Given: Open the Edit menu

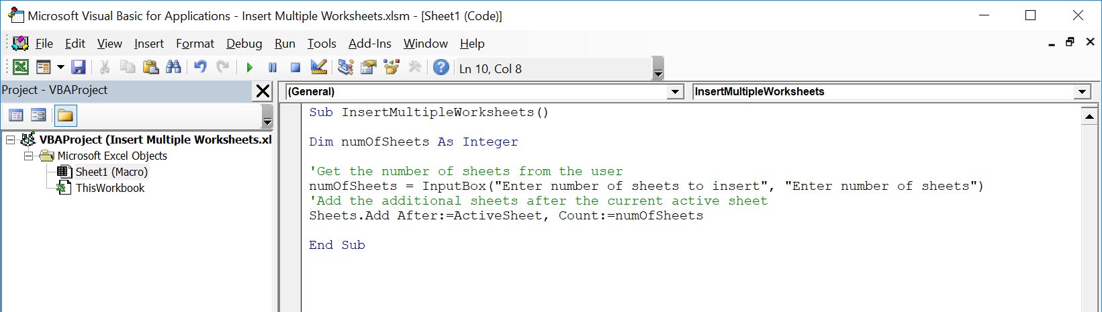Looking at the screenshot, I should pos(75,44).
